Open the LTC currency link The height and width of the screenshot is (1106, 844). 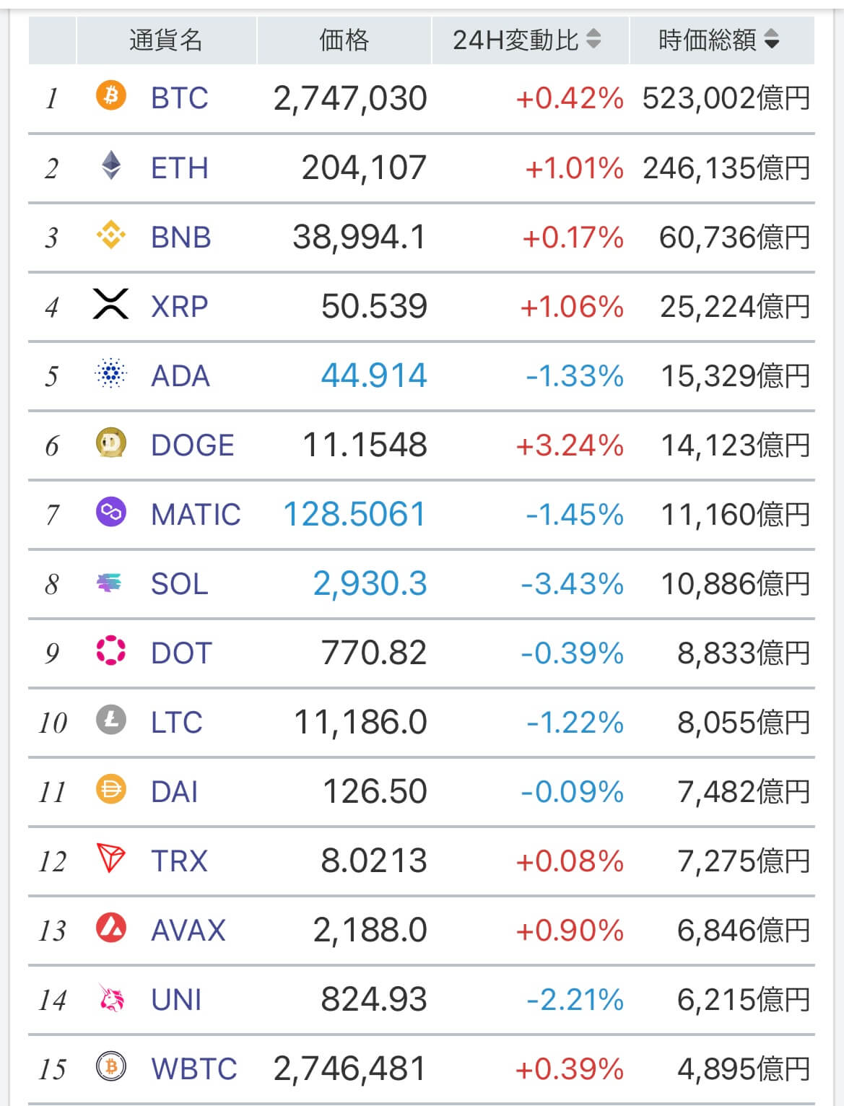click(176, 722)
